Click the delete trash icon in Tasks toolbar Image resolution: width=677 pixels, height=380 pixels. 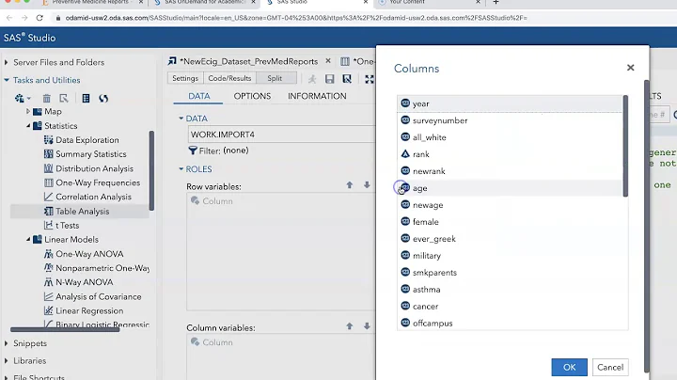pos(47,99)
